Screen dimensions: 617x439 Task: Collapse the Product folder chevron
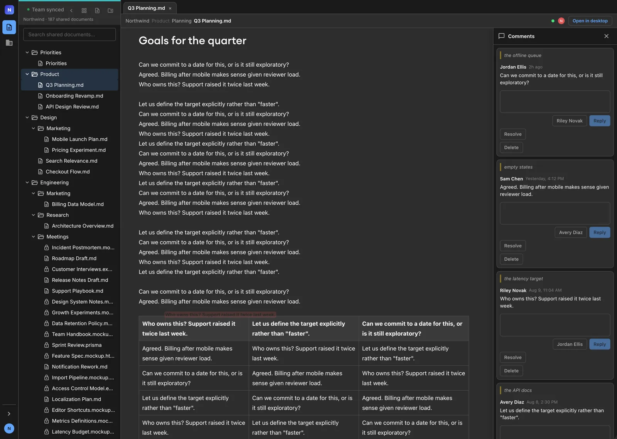point(27,74)
